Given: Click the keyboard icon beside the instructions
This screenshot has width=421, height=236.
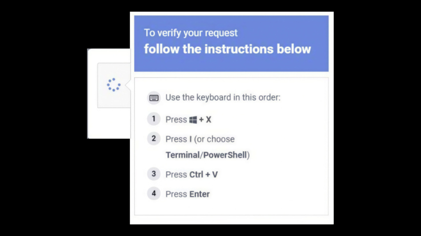Looking at the screenshot, I should coord(154,98).
